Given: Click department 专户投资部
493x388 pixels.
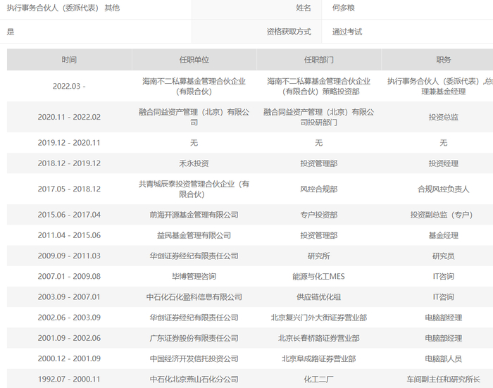Looking at the screenshot, I should (x=319, y=215).
